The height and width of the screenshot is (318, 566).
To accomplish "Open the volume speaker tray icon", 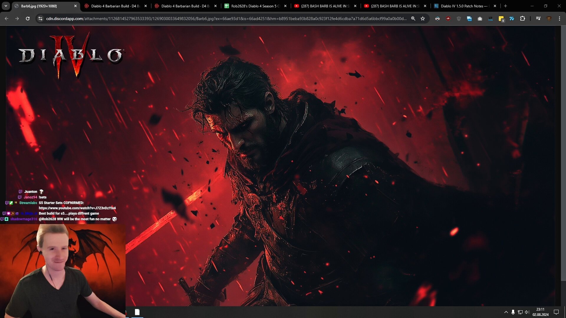I will point(527,312).
